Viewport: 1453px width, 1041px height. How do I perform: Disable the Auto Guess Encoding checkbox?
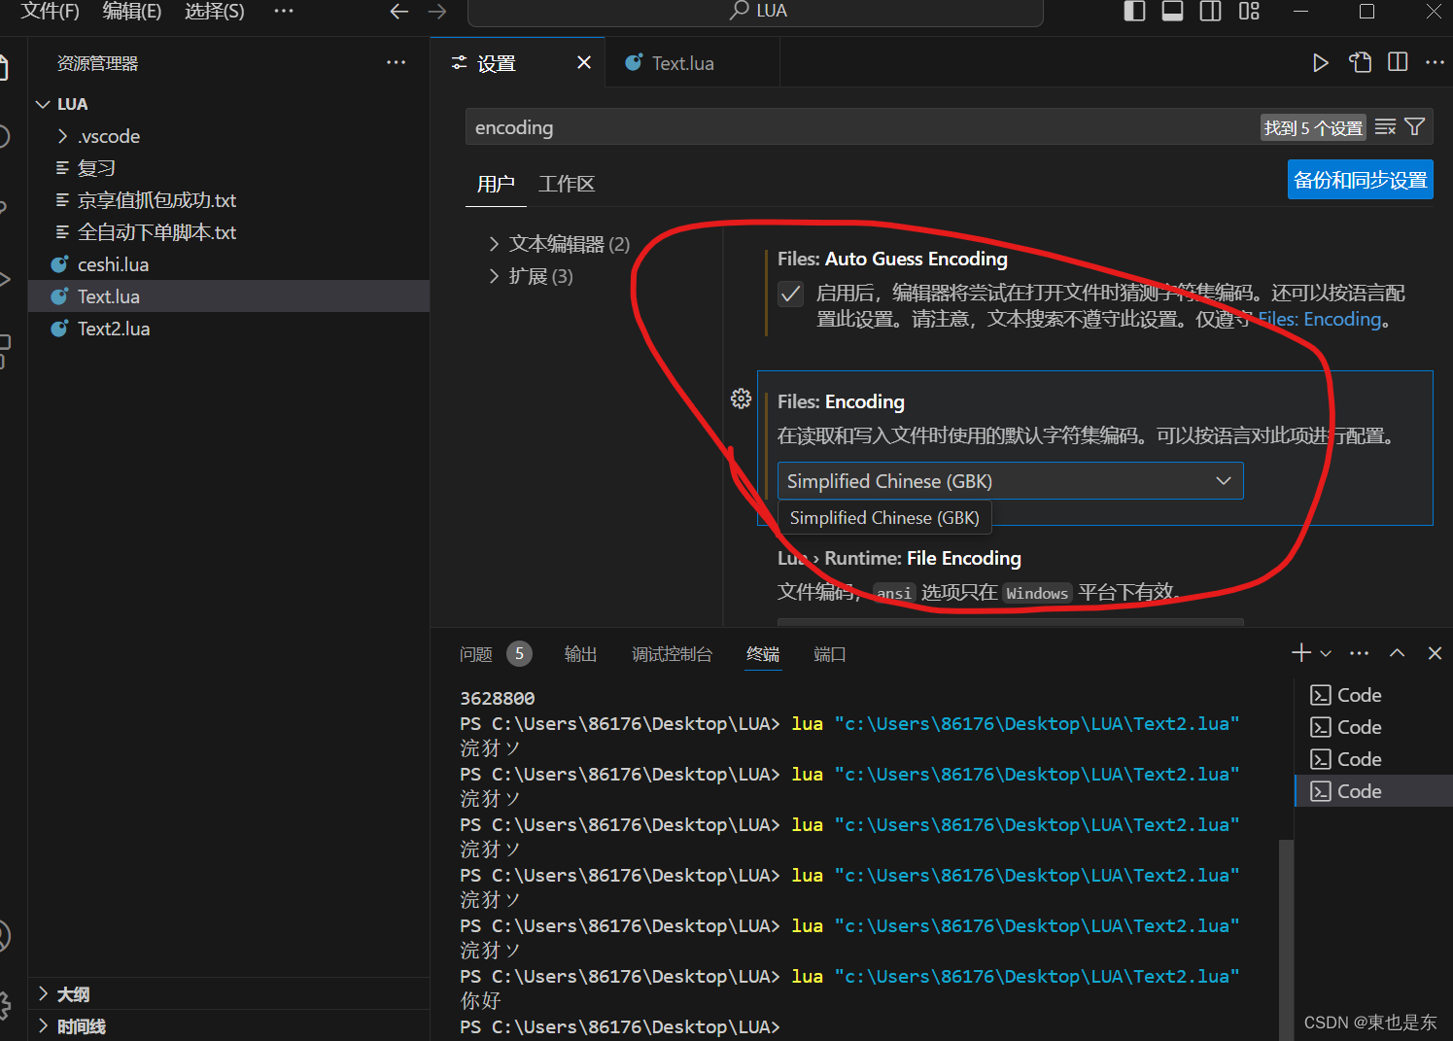click(x=790, y=294)
